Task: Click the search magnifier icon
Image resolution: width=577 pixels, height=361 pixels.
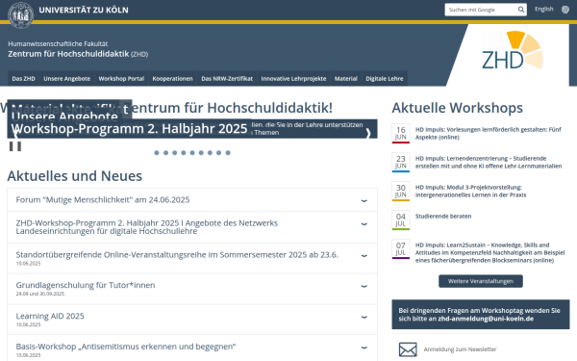Action: coord(521,10)
